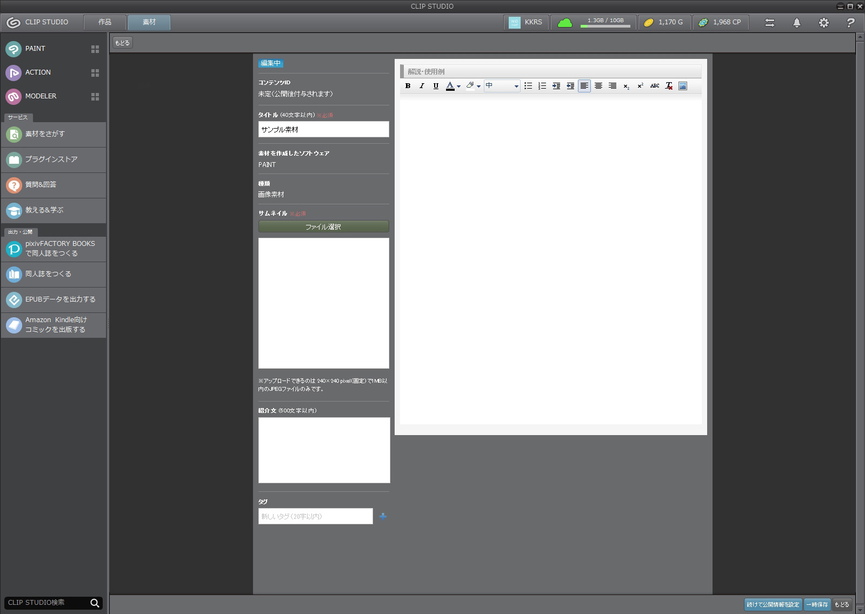865x614 pixels.
Task: Click the top もどる button
Action: pyautogui.click(x=122, y=43)
